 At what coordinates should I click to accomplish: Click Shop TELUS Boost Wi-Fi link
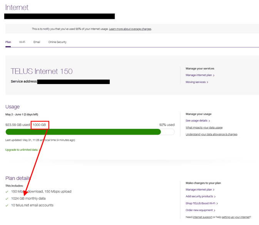click(201, 203)
